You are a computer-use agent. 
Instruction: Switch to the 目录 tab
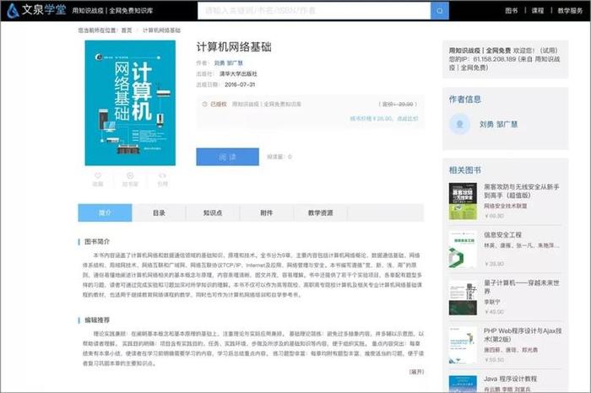(159, 213)
